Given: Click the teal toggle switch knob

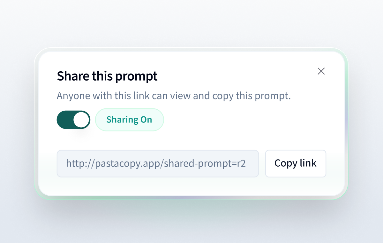Looking at the screenshot, I should point(81,120).
